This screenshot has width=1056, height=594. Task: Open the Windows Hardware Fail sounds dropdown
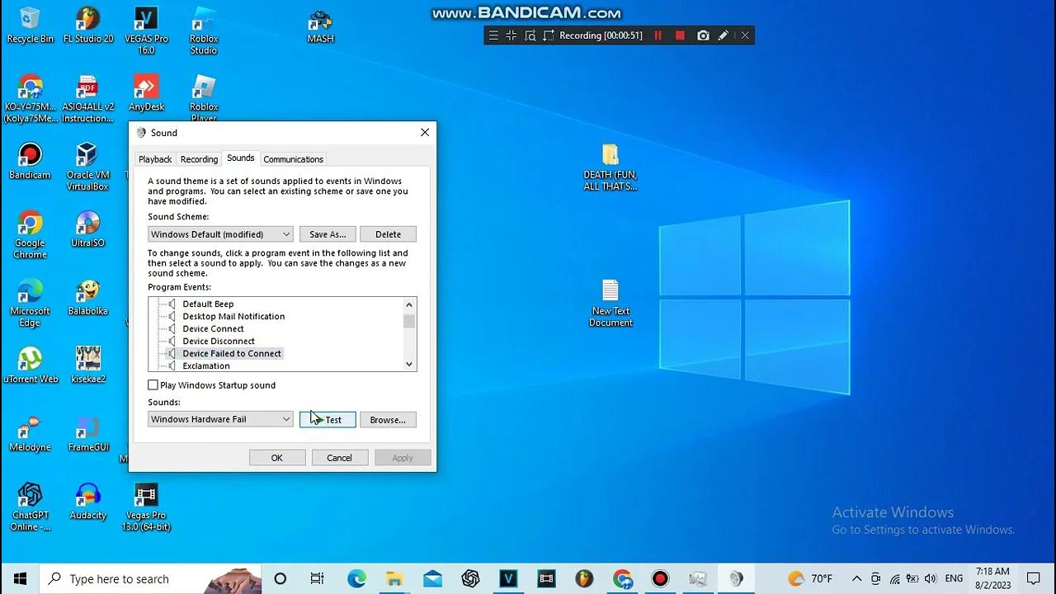(285, 419)
